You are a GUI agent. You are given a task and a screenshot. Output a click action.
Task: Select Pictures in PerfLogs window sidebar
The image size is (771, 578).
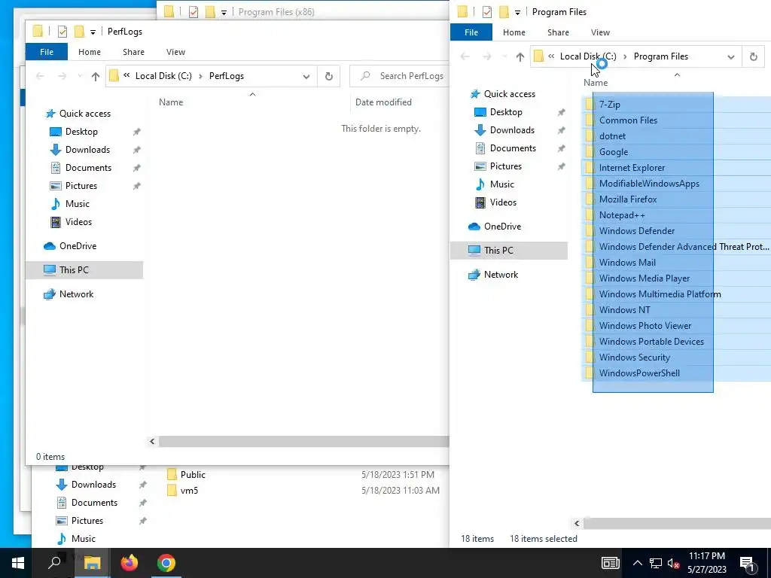pyautogui.click(x=81, y=186)
